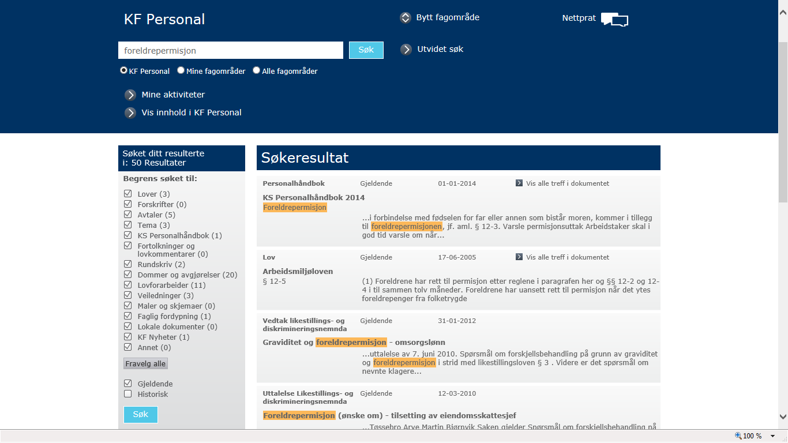Viewport: 788px width, 443px height.
Task: Click the date 31-01-2012
Action: 457,321
